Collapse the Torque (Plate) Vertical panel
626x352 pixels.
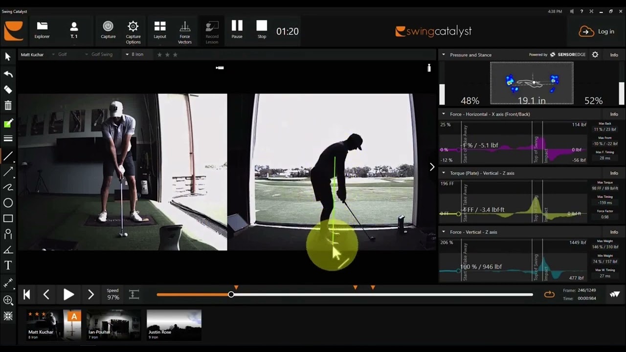point(444,173)
